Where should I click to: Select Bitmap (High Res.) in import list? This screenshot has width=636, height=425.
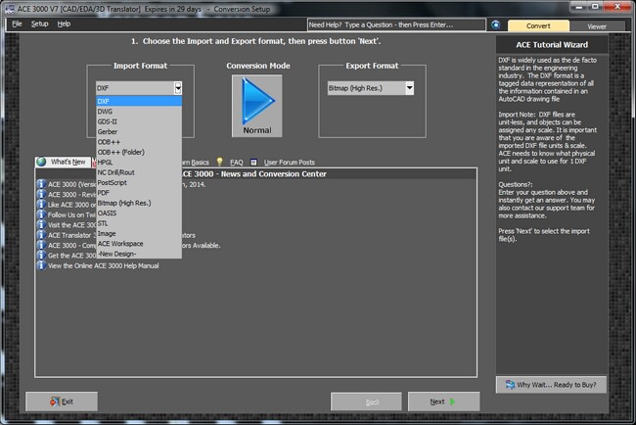pos(139,203)
